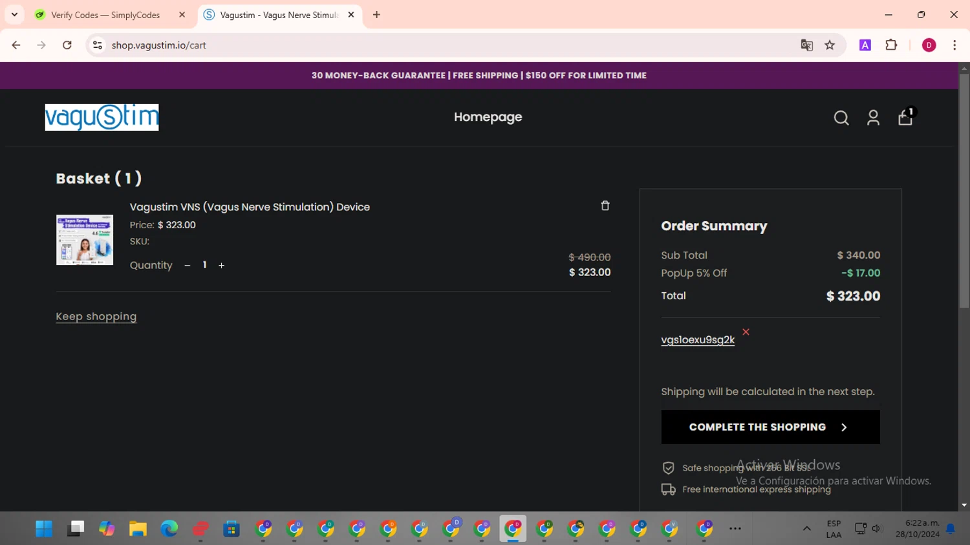Viewport: 970px width, 545px height.
Task: Click COMPLETE THE SHOPPING button
Action: [x=770, y=427]
